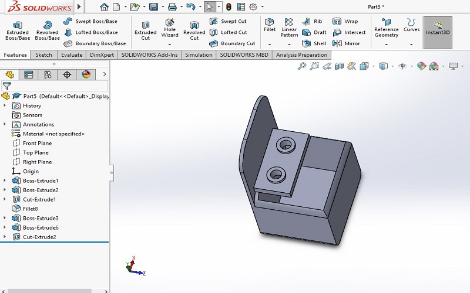Image resolution: width=470 pixels, height=293 pixels.
Task: Open the SOLIDWORKS MBD tab
Action: point(244,54)
